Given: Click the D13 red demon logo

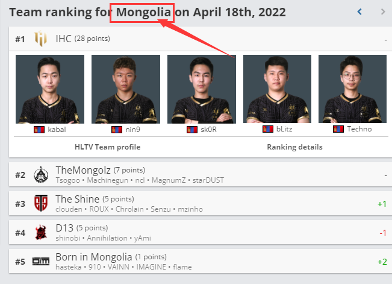Looking at the screenshot, I should tap(41, 232).
